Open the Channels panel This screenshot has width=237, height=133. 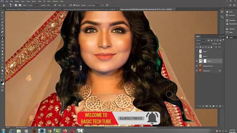pos(230,29)
